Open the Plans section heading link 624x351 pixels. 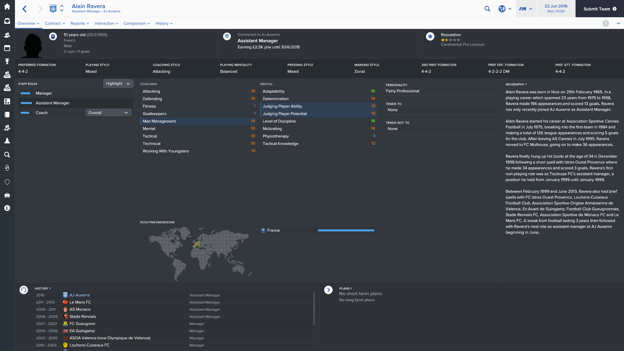click(x=345, y=289)
